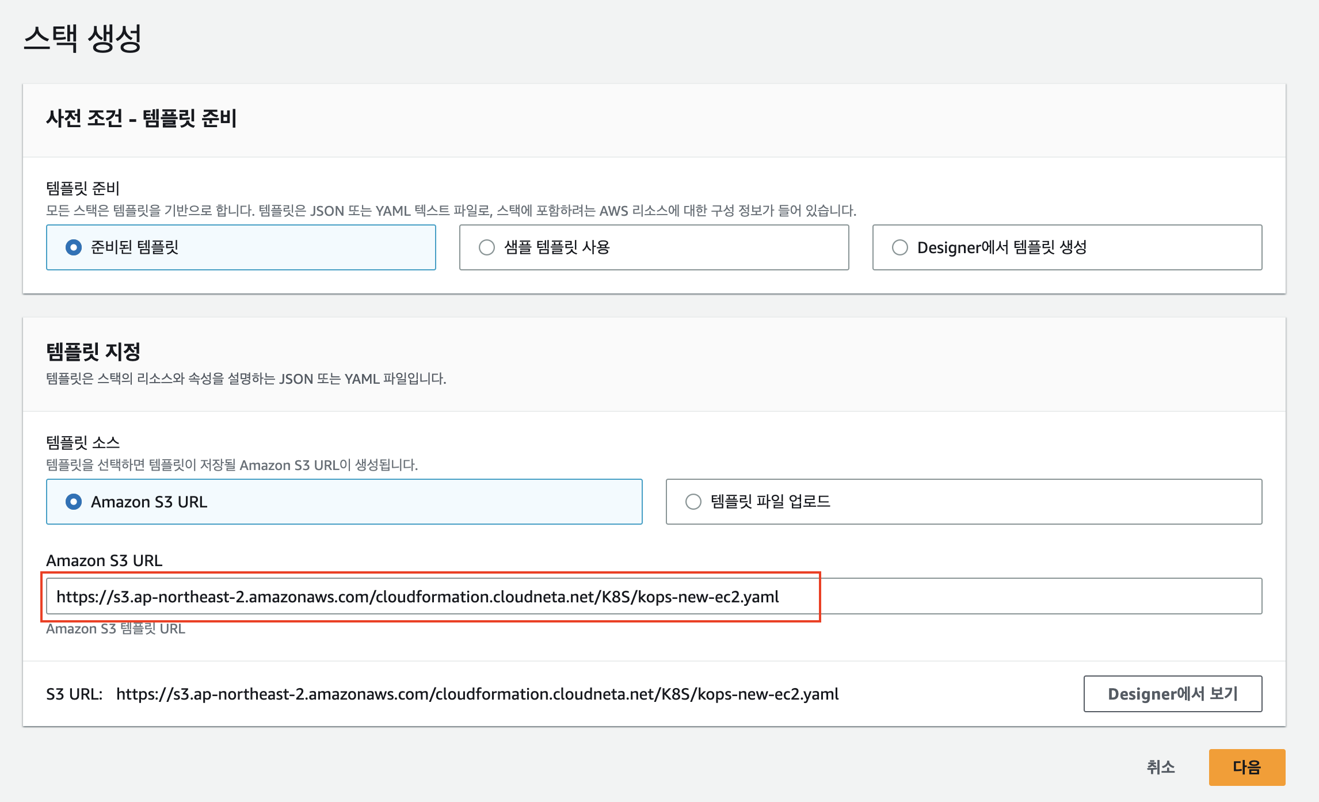Click the Amazon S3 템플릿 URL hint text
This screenshot has height=802, width=1319.
tap(116, 629)
